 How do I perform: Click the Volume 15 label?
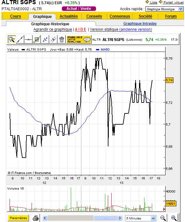16,189
